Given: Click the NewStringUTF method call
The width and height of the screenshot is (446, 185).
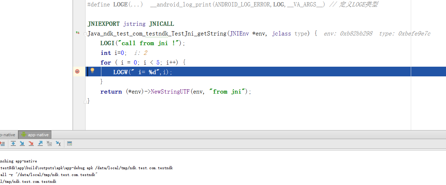Looking at the screenshot, I should click(170, 92).
